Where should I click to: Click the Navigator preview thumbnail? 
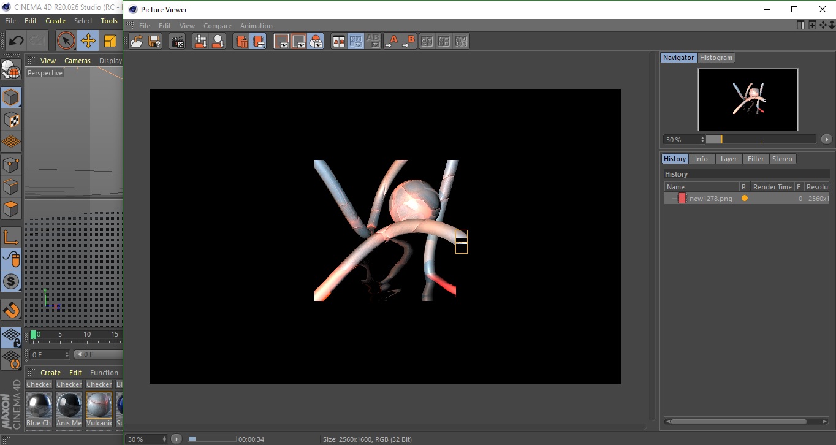[x=748, y=99]
